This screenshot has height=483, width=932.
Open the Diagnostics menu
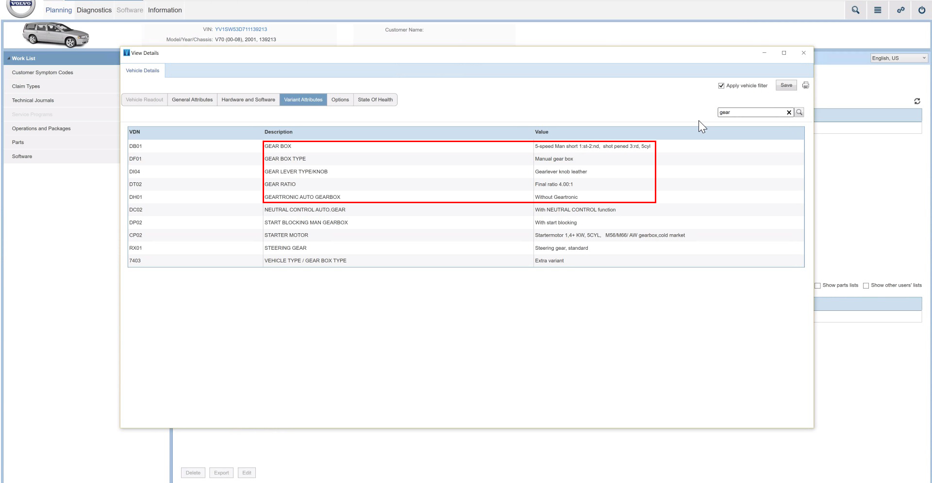tap(94, 10)
